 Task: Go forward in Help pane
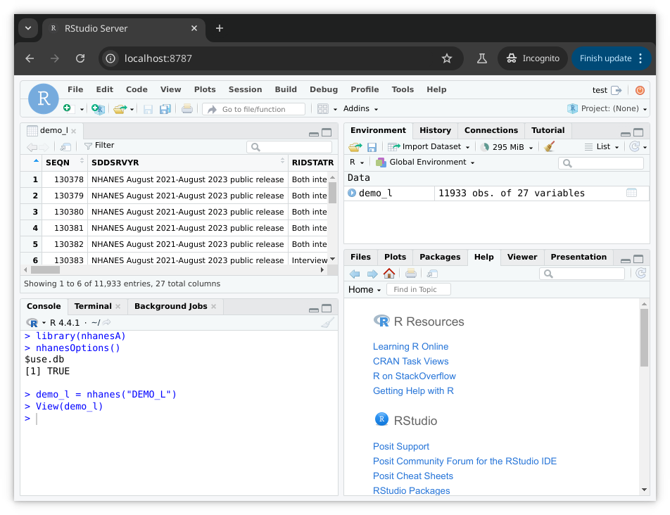pos(372,274)
